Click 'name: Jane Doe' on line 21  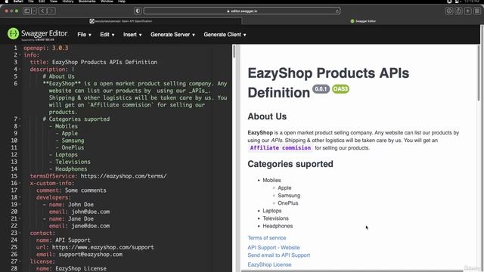(71, 218)
